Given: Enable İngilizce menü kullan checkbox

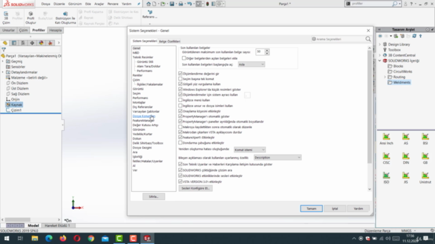Looking at the screenshot, I should click(180, 100).
